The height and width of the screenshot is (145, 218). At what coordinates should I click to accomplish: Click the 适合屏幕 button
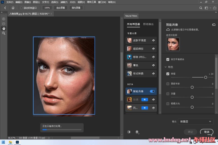coord(61,8)
